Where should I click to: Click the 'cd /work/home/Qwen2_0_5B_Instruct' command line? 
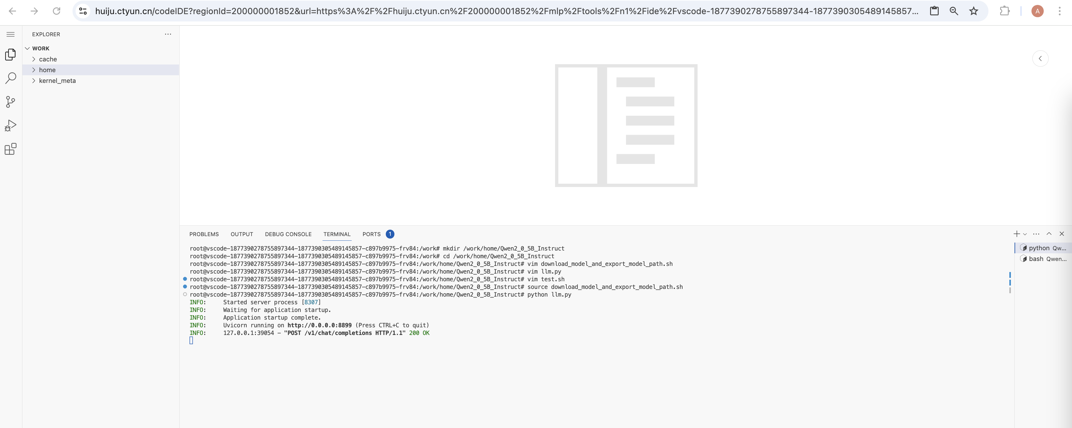[372, 256]
